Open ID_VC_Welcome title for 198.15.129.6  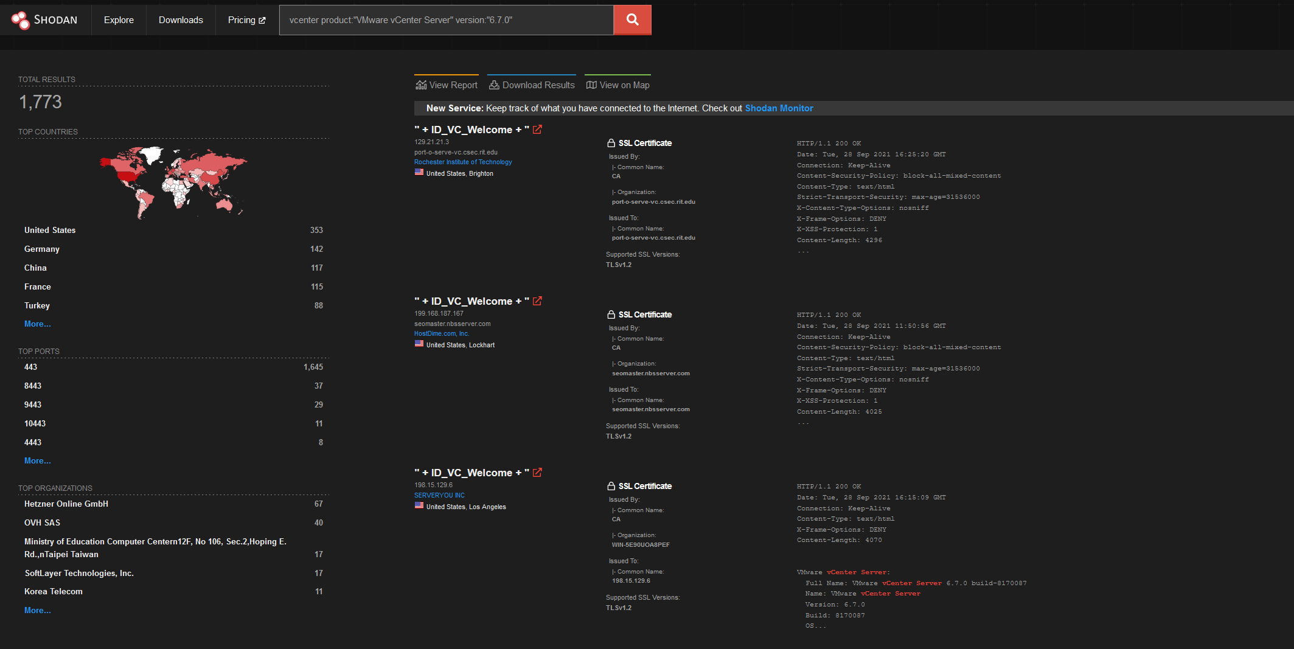(x=471, y=473)
